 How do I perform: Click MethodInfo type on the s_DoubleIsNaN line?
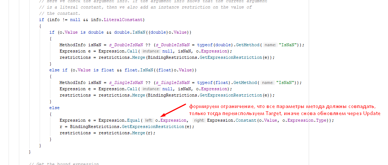click(x=73, y=45)
